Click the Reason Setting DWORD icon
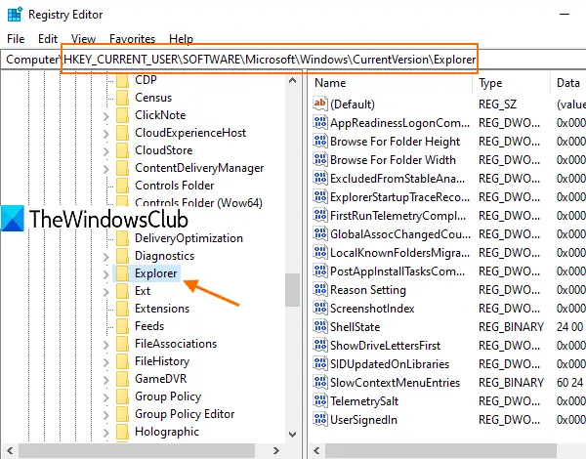Image resolution: width=586 pixels, height=459 pixels. click(320, 289)
